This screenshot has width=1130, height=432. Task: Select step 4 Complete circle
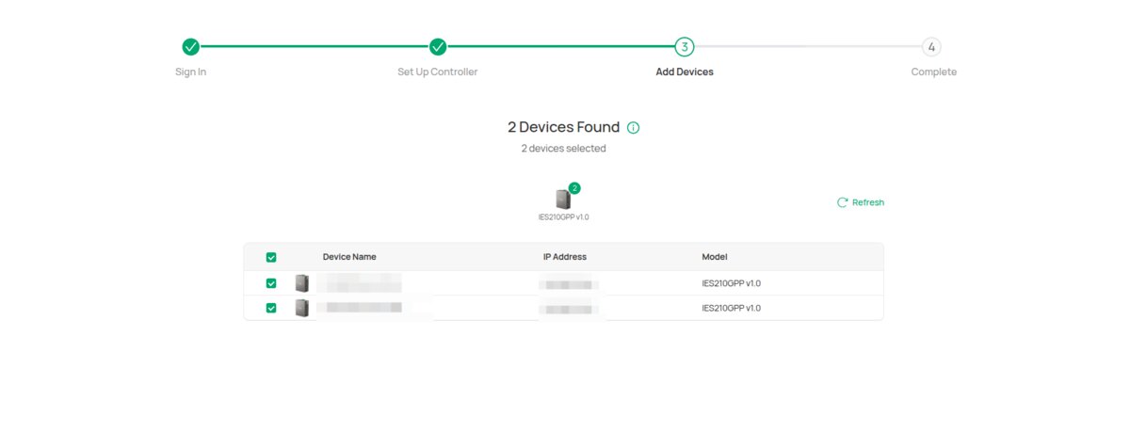[x=931, y=47]
